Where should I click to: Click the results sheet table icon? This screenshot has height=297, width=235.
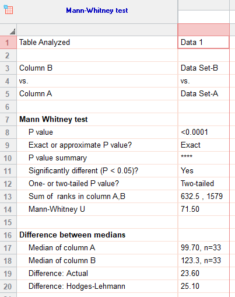click(8, 10)
